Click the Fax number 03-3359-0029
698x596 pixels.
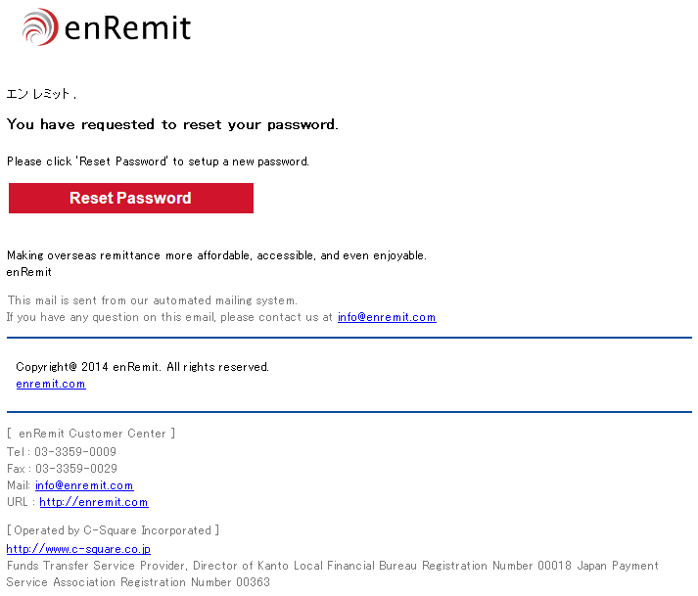(76, 468)
